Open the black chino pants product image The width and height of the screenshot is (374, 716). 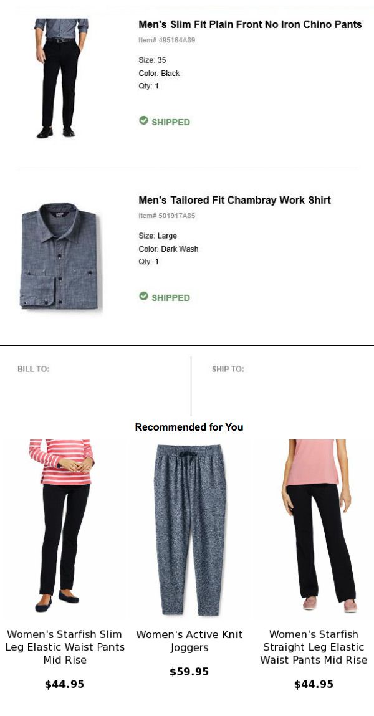click(x=61, y=77)
